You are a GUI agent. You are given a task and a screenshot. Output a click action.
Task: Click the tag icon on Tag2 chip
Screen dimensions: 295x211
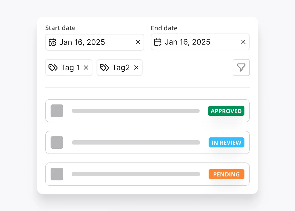[x=104, y=68]
